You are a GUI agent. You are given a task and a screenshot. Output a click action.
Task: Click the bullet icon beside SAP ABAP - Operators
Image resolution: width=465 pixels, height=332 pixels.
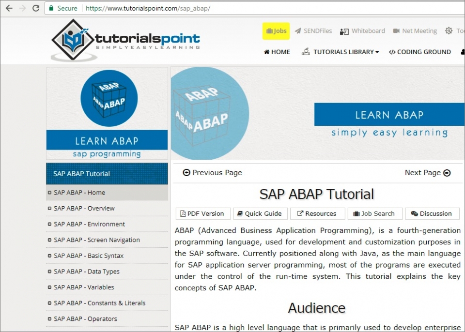(x=49, y=319)
